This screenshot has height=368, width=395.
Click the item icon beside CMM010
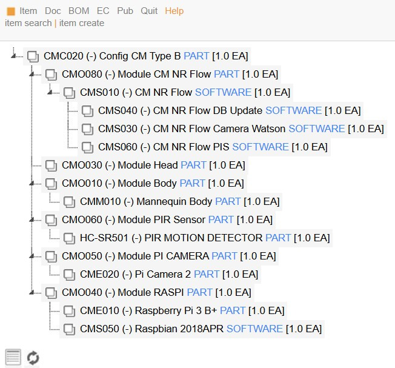[x=69, y=202]
